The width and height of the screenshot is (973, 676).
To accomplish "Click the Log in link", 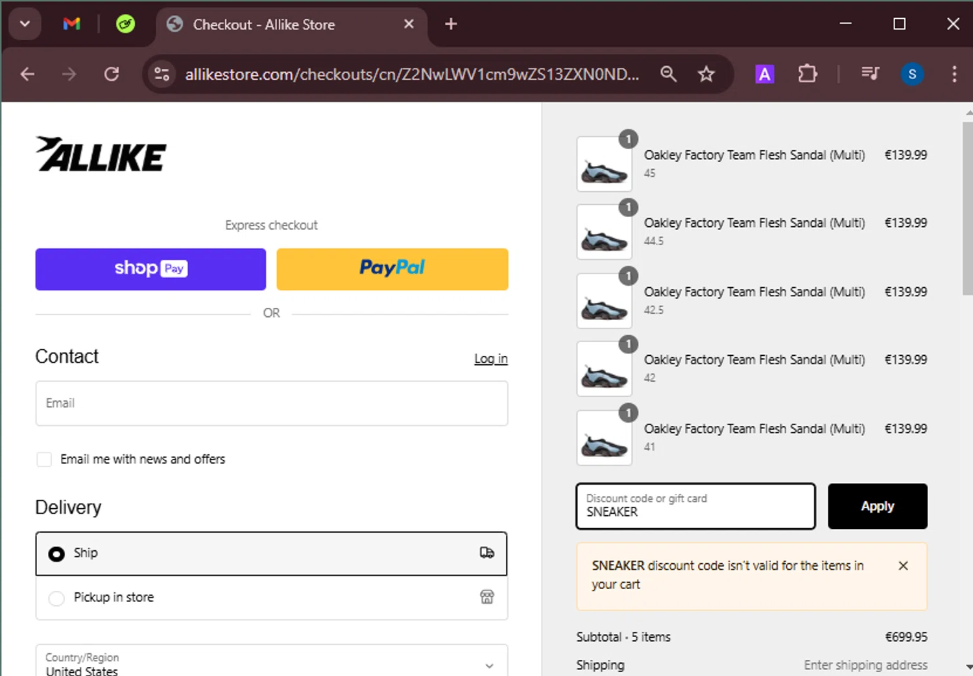I will tap(491, 358).
